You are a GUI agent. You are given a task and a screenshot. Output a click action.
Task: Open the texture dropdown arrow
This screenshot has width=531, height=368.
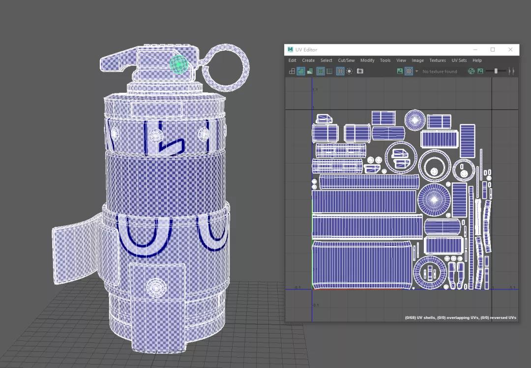coord(417,71)
